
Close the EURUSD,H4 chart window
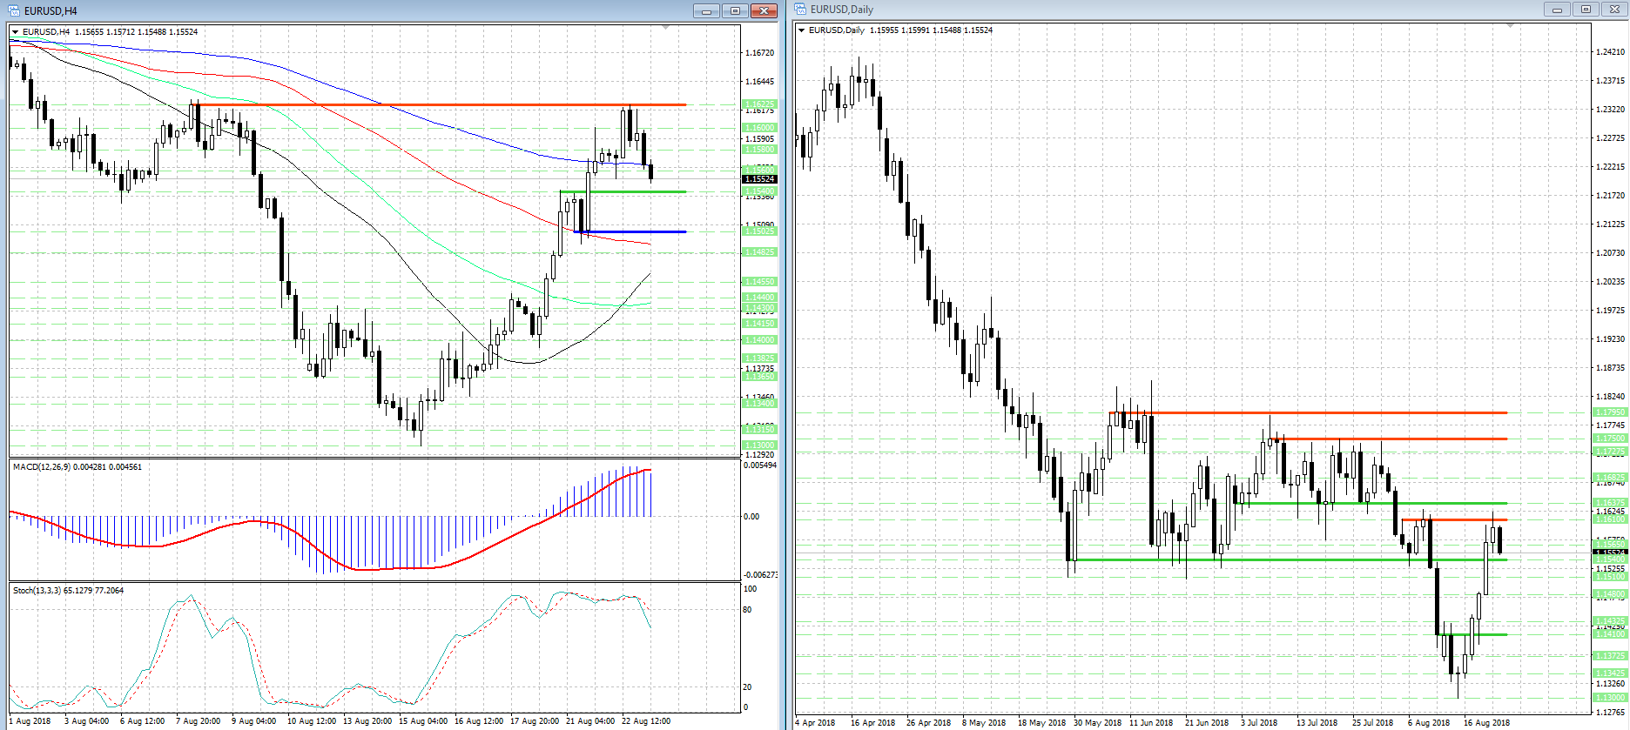[764, 10]
